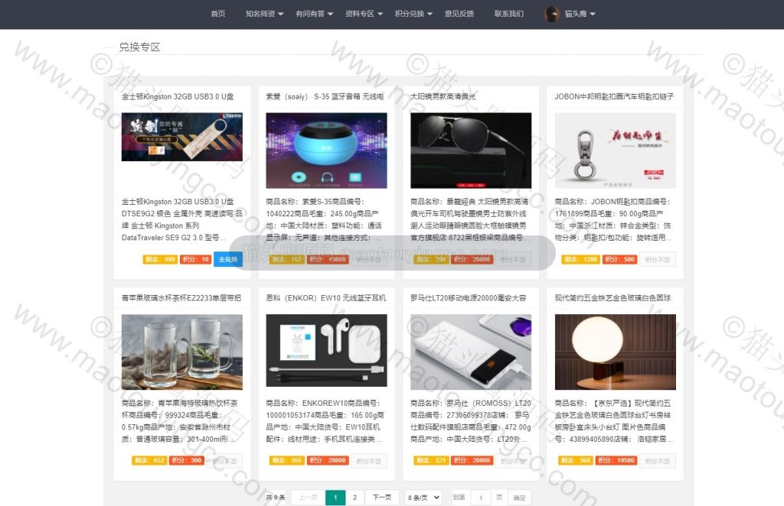This screenshot has width=784, height=506.
Task: Click the Kingston U盘 description text
Action: tap(182, 219)
